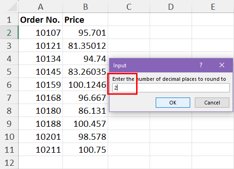Select column E header
Image resolution: width=234 pixels, height=169 pixels.
pos(213,6)
